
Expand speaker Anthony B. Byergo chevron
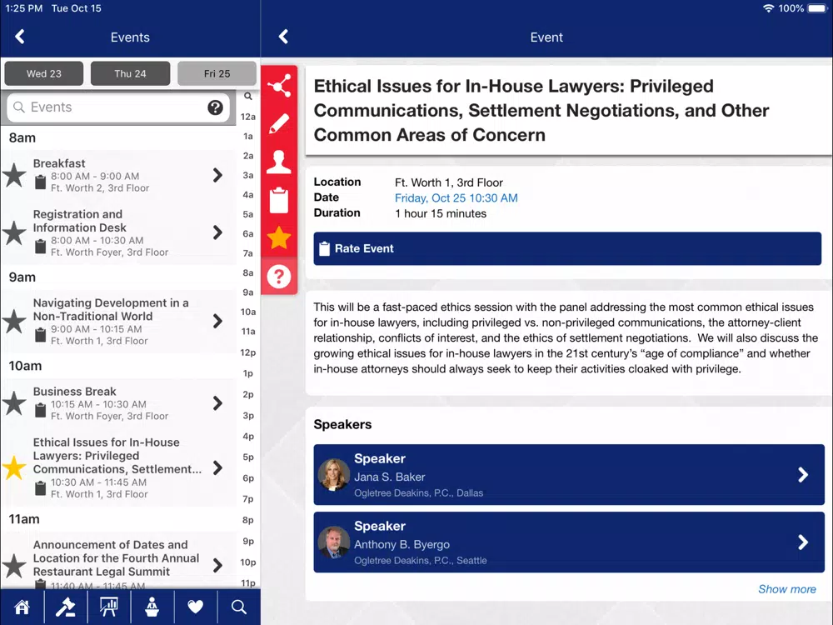803,542
